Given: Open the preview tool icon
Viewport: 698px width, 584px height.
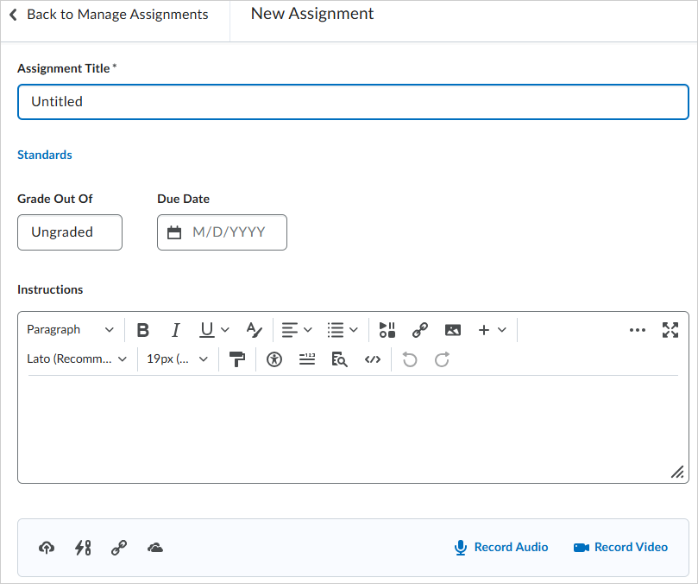Looking at the screenshot, I should click(x=339, y=359).
